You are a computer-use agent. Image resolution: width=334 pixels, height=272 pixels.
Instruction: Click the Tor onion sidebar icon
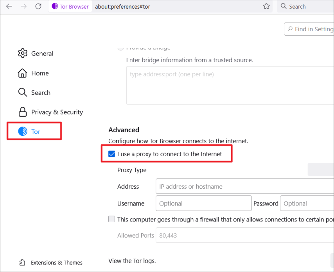[23, 131]
